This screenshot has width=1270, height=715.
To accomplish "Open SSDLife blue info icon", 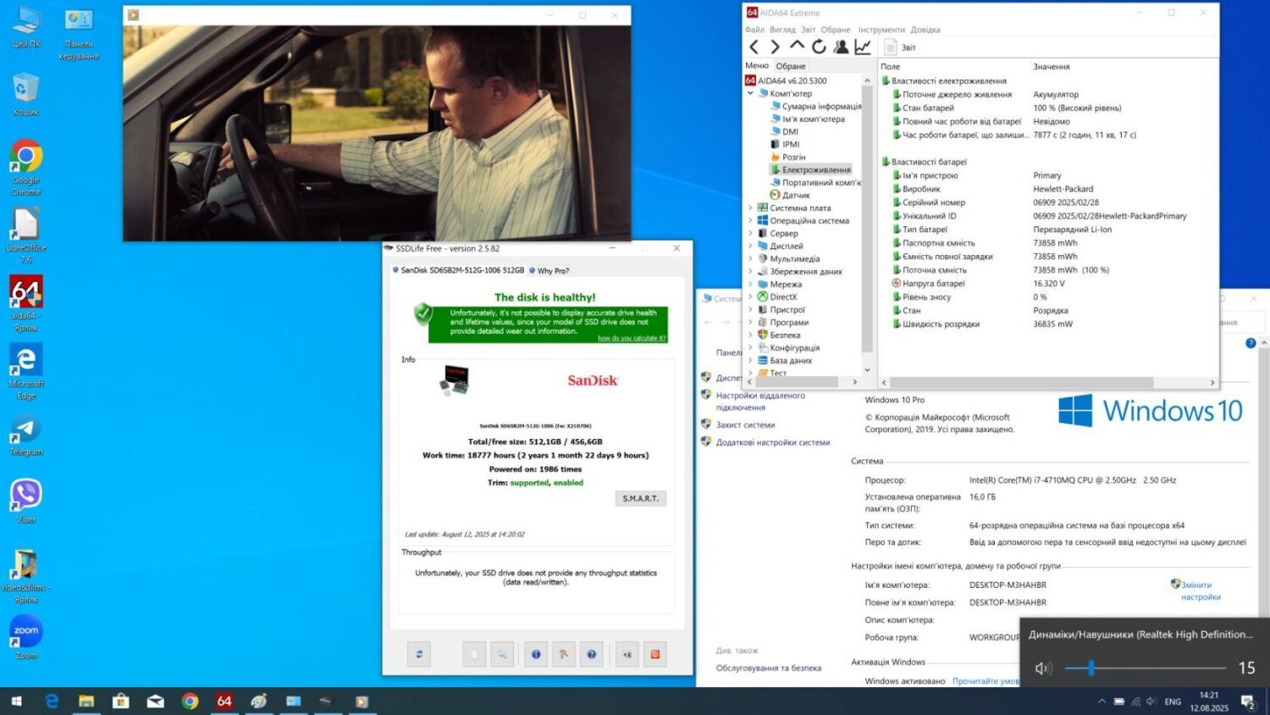I will pos(536,654).
